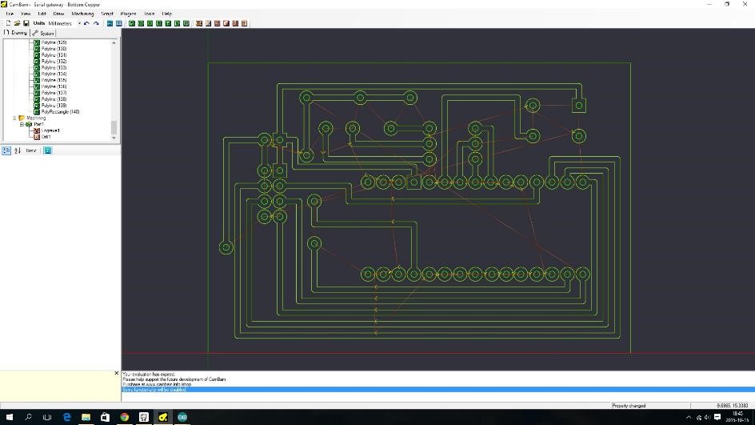The image size is (755, 425).
Task: Draw a polyline with toolbar tool
Action: 132,23
